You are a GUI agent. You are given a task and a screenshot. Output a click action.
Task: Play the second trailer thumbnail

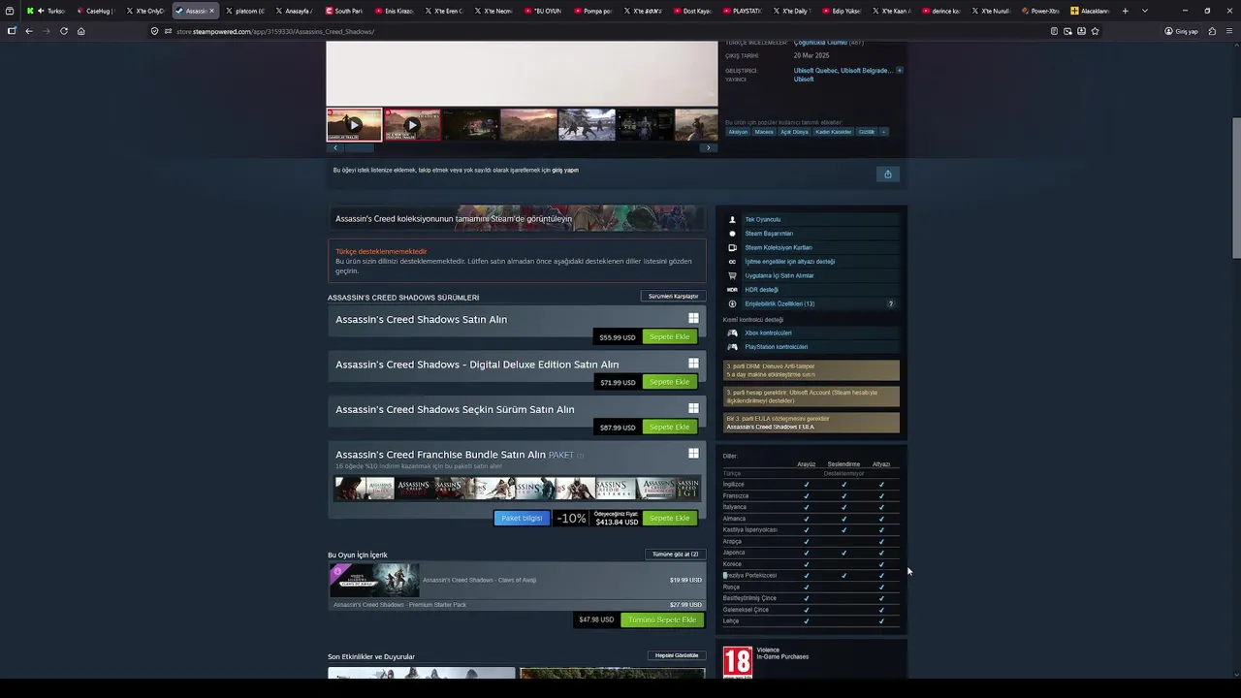pos(412,124)
